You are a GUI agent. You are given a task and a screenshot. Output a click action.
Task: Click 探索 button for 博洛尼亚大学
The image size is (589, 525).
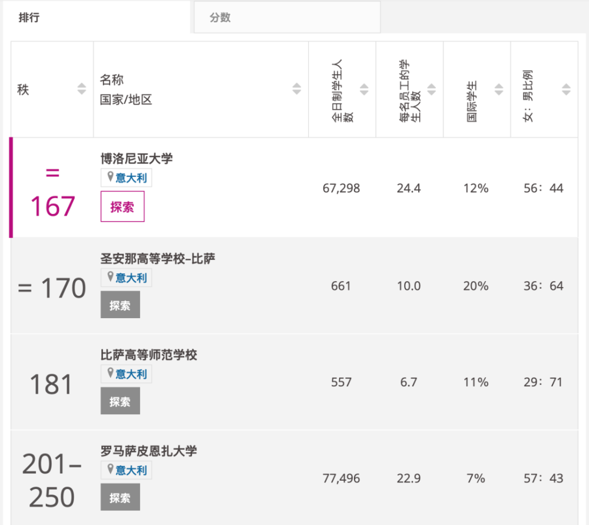point(123,207)
